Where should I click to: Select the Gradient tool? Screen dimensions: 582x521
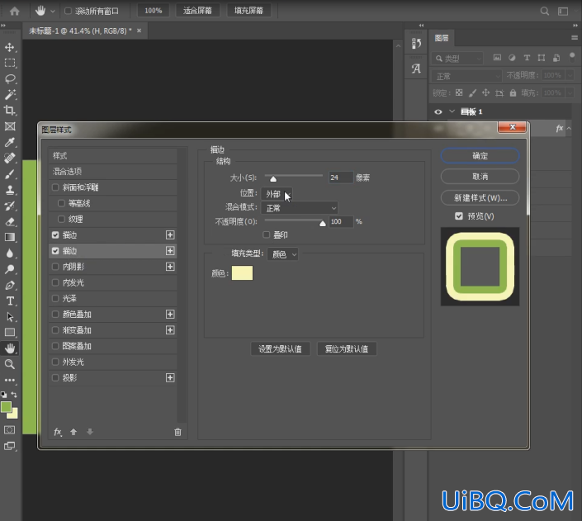10,237
